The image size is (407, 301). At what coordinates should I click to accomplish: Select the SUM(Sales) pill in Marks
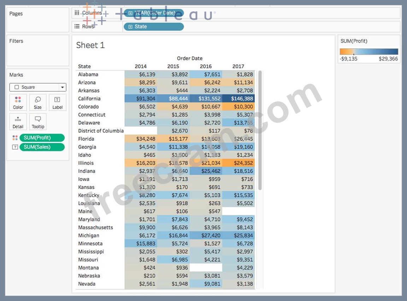42,147
